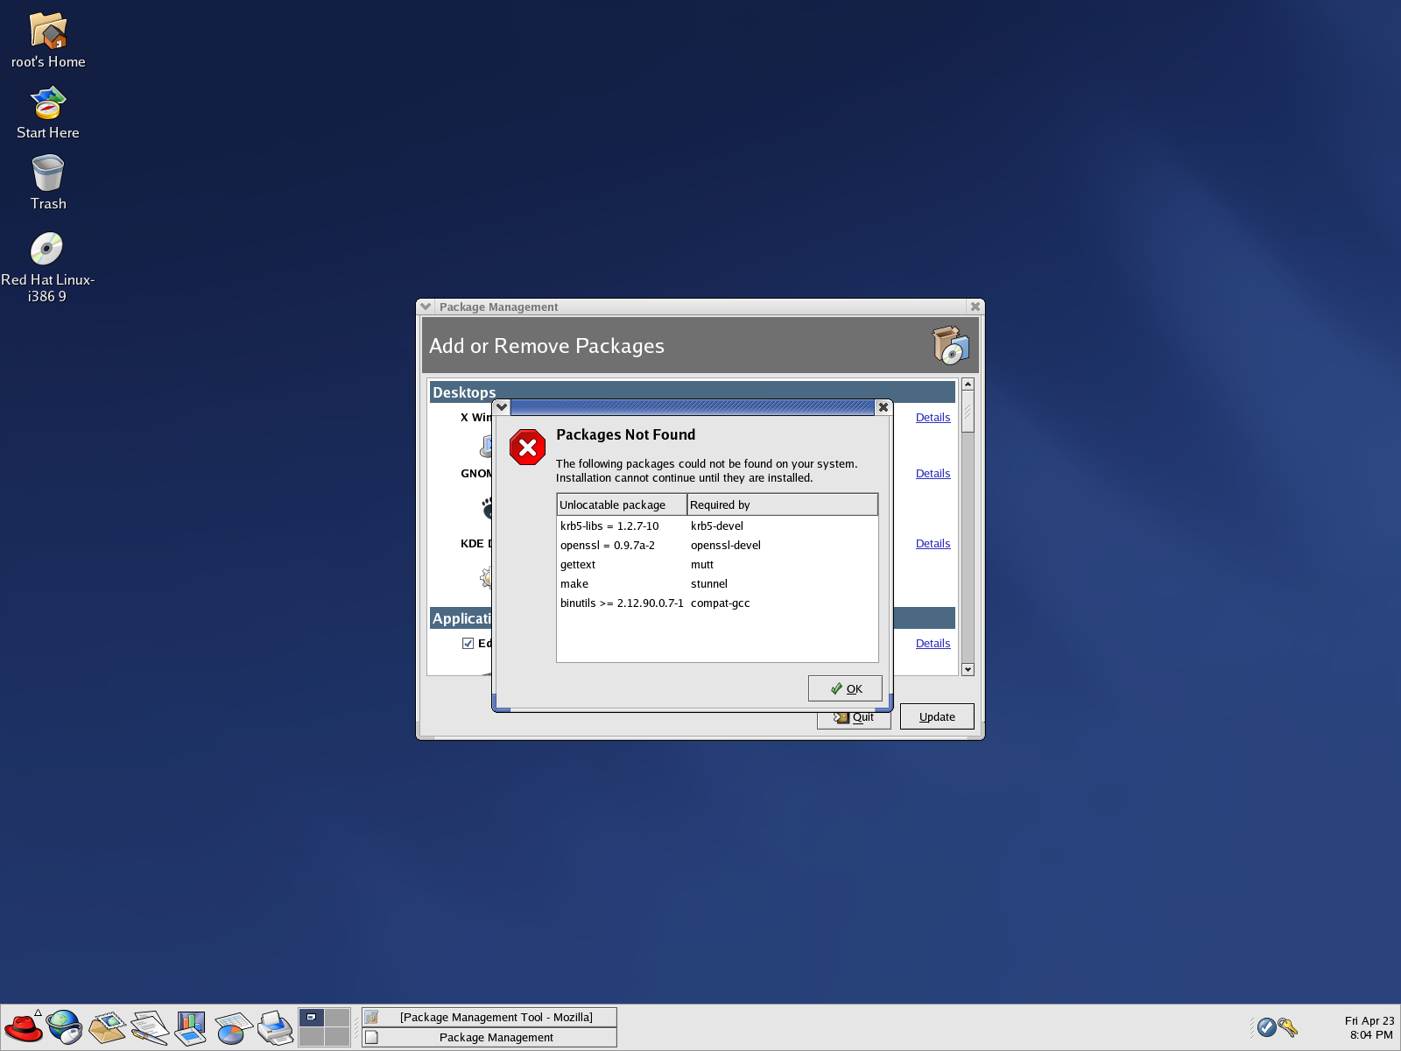Click OK in the Packages Not Found dialog
1401x1051 pixels.
(845, 688)
